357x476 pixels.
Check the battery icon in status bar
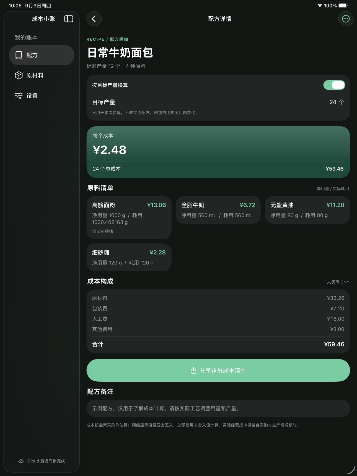[343, 6]
